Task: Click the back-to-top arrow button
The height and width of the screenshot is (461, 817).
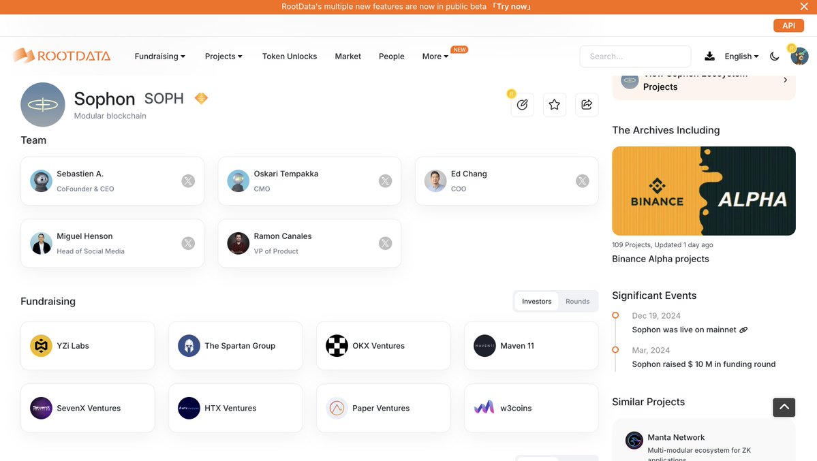Action: pos(784,407)
